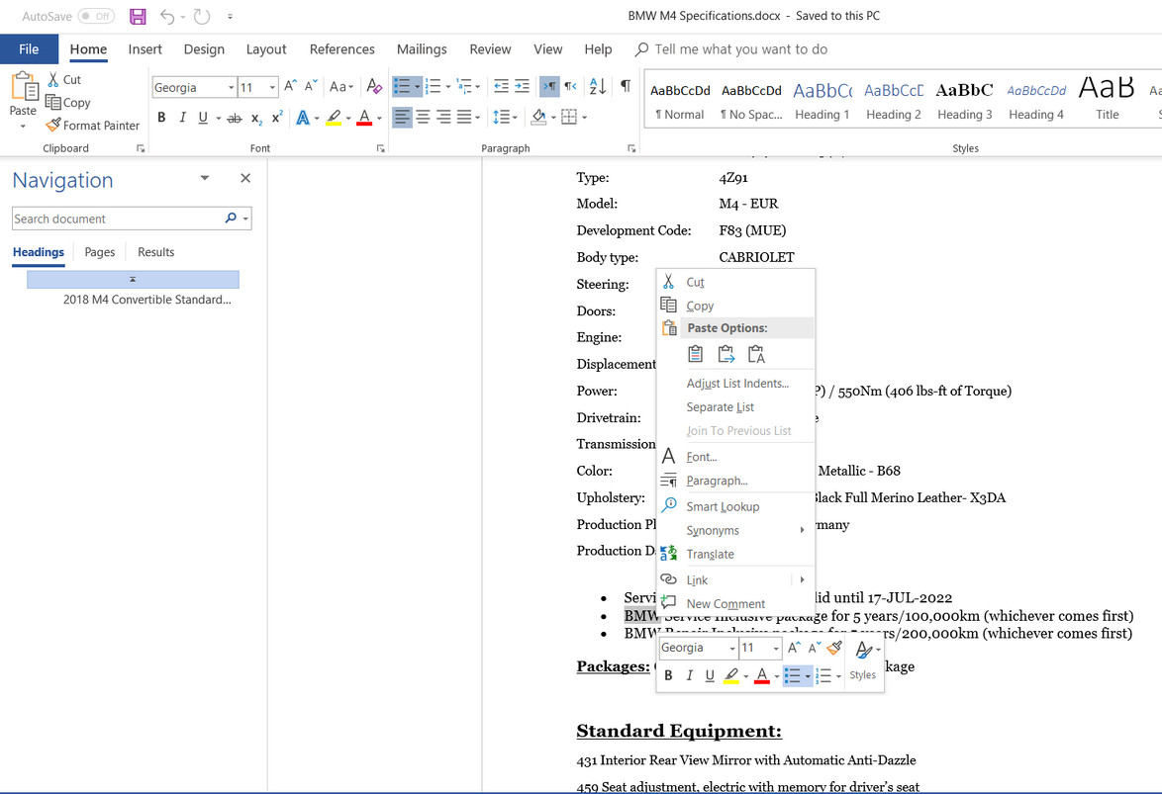Click the Justify alignment icon
The height and width of the screenshot is (794, 1162).
464,117
